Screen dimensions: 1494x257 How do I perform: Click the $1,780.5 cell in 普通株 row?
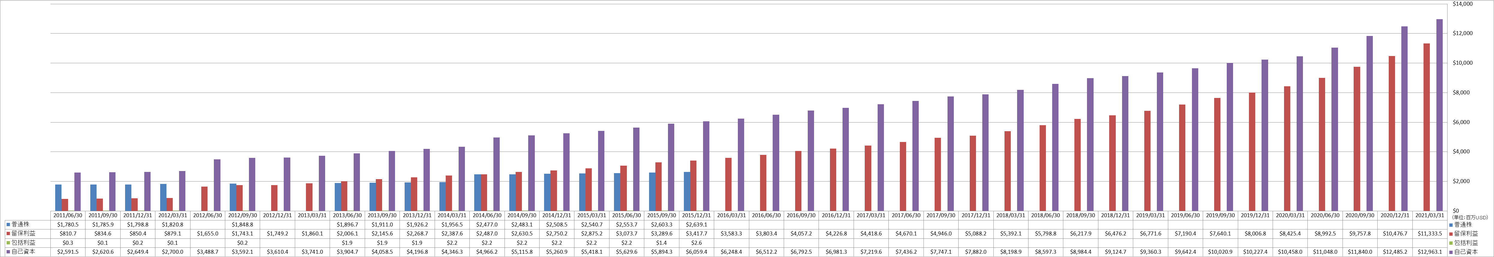pyautogui.click(x=68, y=224)
